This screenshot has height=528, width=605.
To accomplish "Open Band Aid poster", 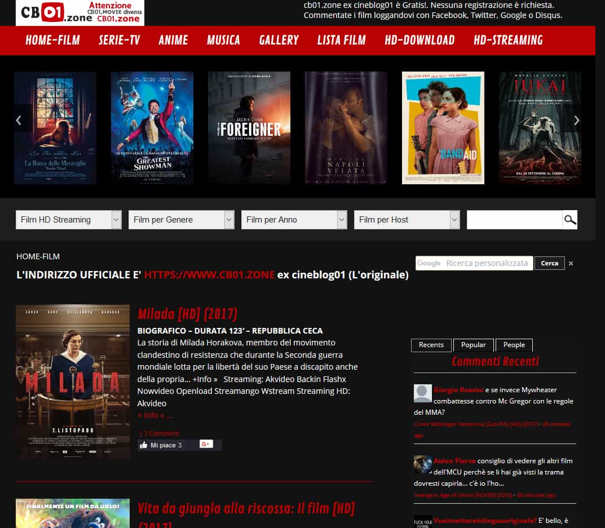I will coord(443,128).
